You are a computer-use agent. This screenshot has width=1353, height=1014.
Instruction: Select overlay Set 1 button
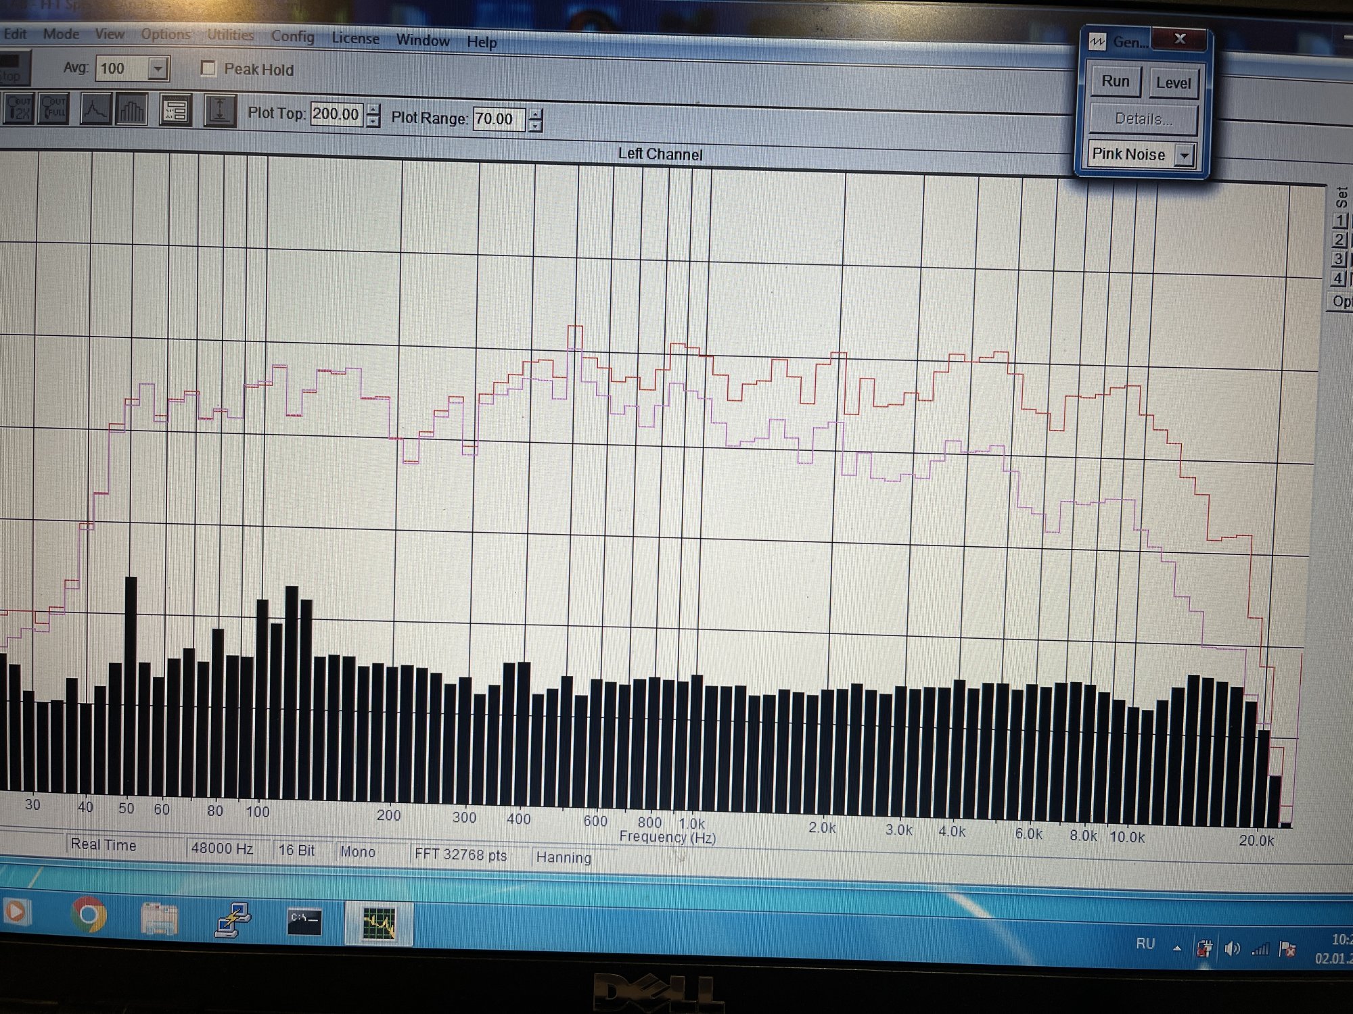point(1339,220)
